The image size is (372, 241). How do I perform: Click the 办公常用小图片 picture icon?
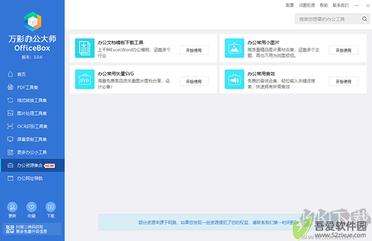pos(234,48)
